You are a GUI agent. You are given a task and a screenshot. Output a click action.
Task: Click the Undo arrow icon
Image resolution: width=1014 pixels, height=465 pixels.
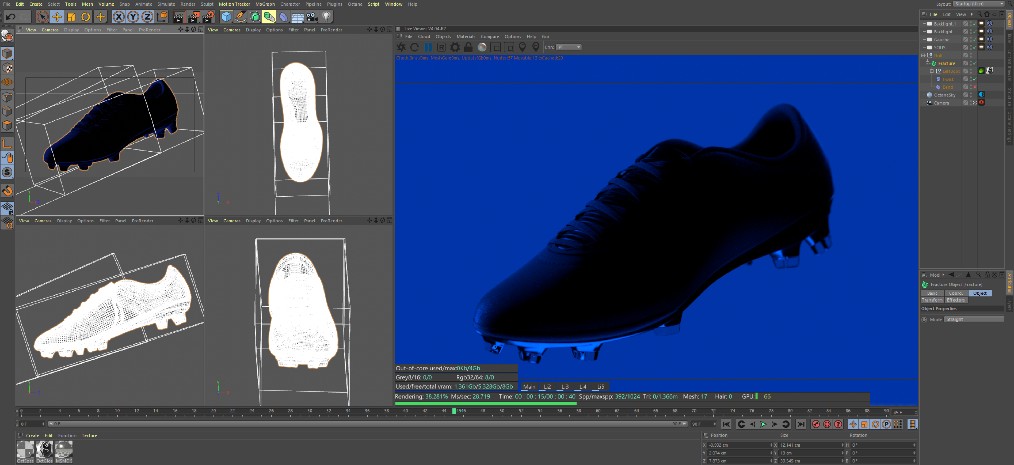coord(11,17)
